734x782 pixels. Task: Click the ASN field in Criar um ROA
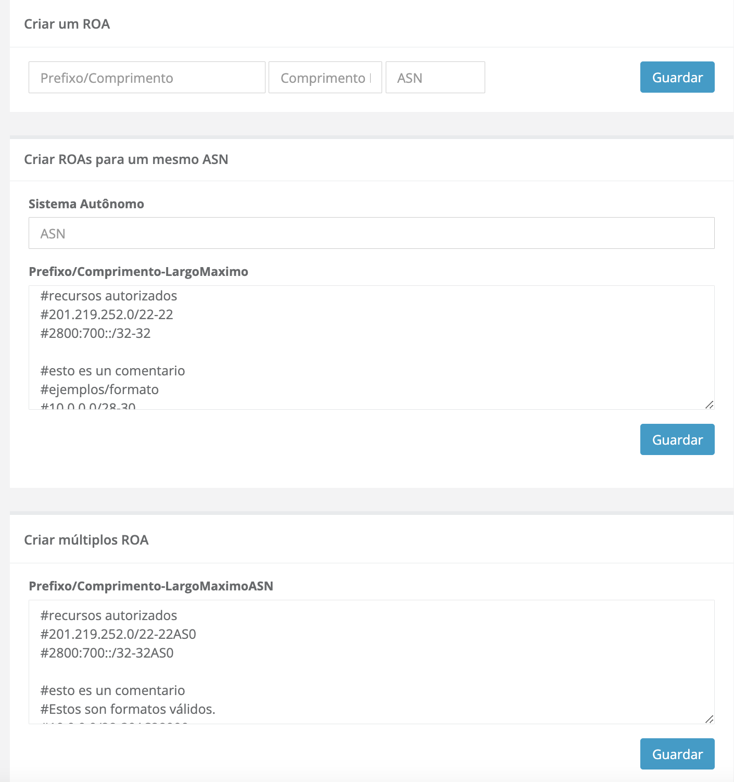(435, 78)
